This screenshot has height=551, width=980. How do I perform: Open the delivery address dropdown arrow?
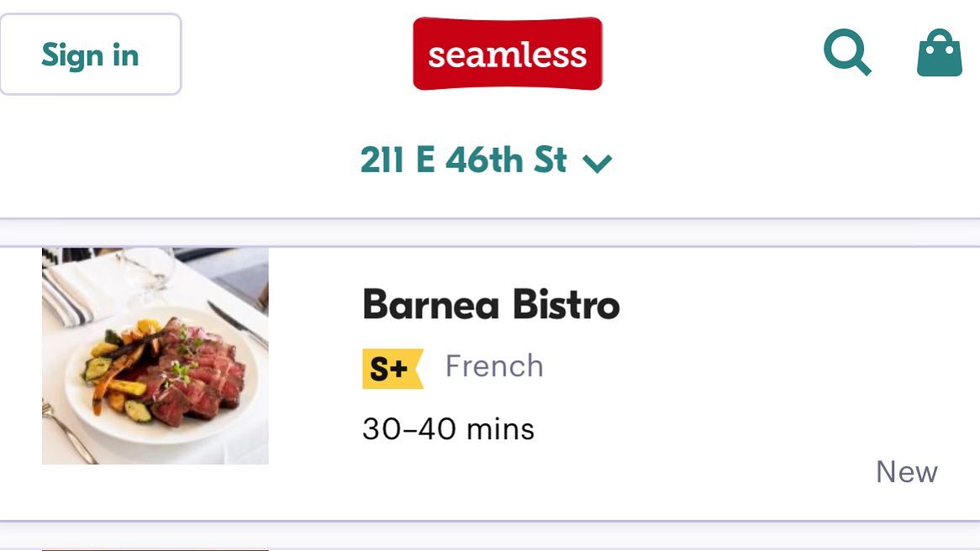(x=598, y=163)
